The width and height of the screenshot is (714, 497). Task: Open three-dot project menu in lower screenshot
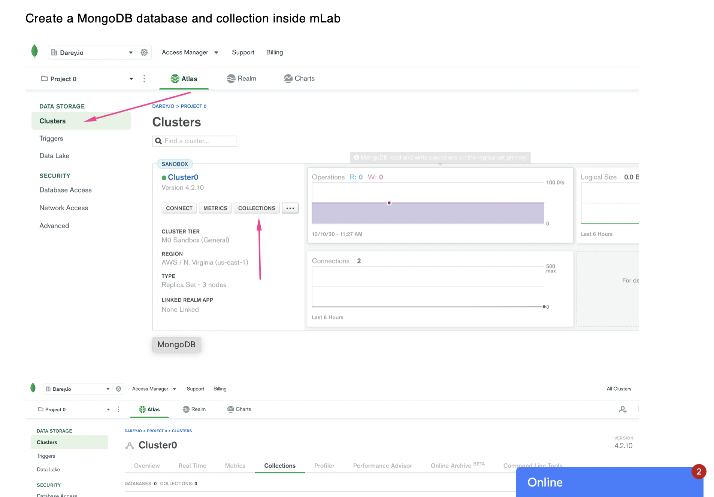coord(118,409)
